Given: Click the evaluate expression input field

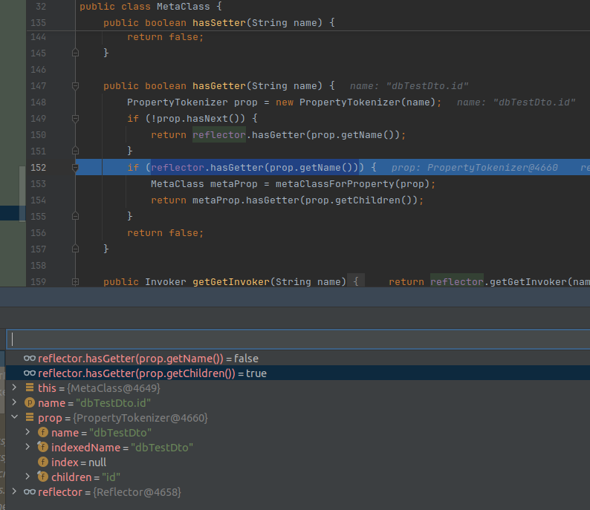Looking at the screenshot, I should coord(299,339).
